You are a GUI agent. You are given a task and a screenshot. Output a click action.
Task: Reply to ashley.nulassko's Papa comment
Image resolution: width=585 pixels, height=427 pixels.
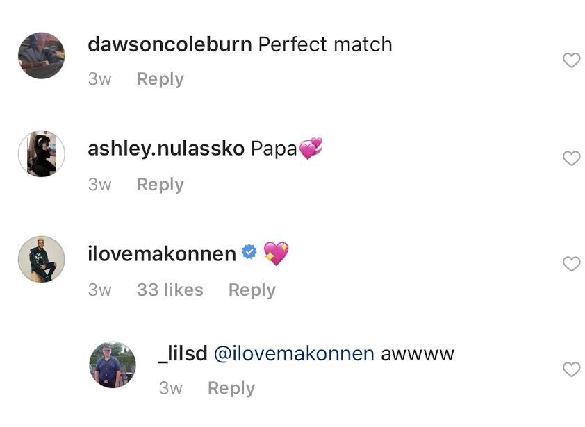[x=160, y=185]
